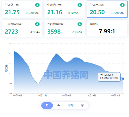Image resolution: width=129 pixels, height=117 pixels.
Task: Open the 生猪(外三元) price card title
Action: (x=12, y=5)
